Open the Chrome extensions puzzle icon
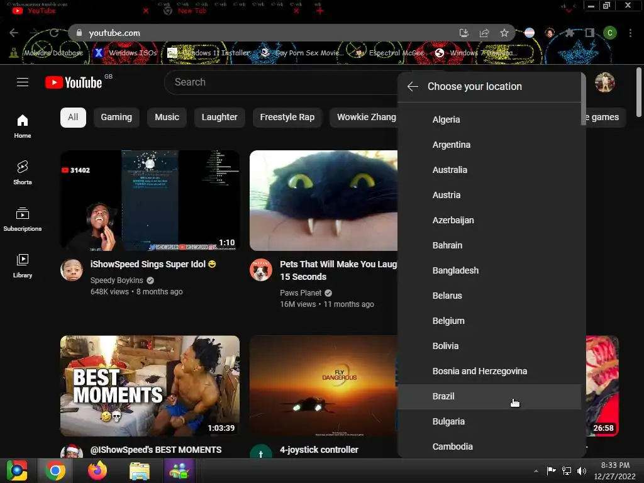This screenshot has width=644, height=483. 569,33
